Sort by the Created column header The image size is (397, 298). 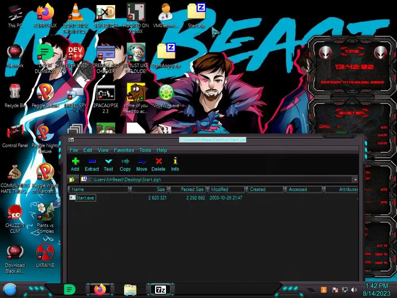pos(265,189)
